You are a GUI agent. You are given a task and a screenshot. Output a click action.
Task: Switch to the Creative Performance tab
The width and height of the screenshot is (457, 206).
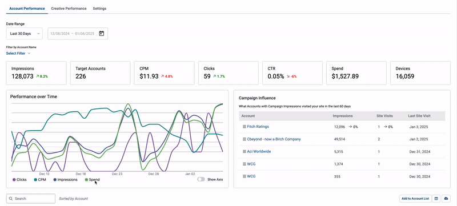click(69, 9)
